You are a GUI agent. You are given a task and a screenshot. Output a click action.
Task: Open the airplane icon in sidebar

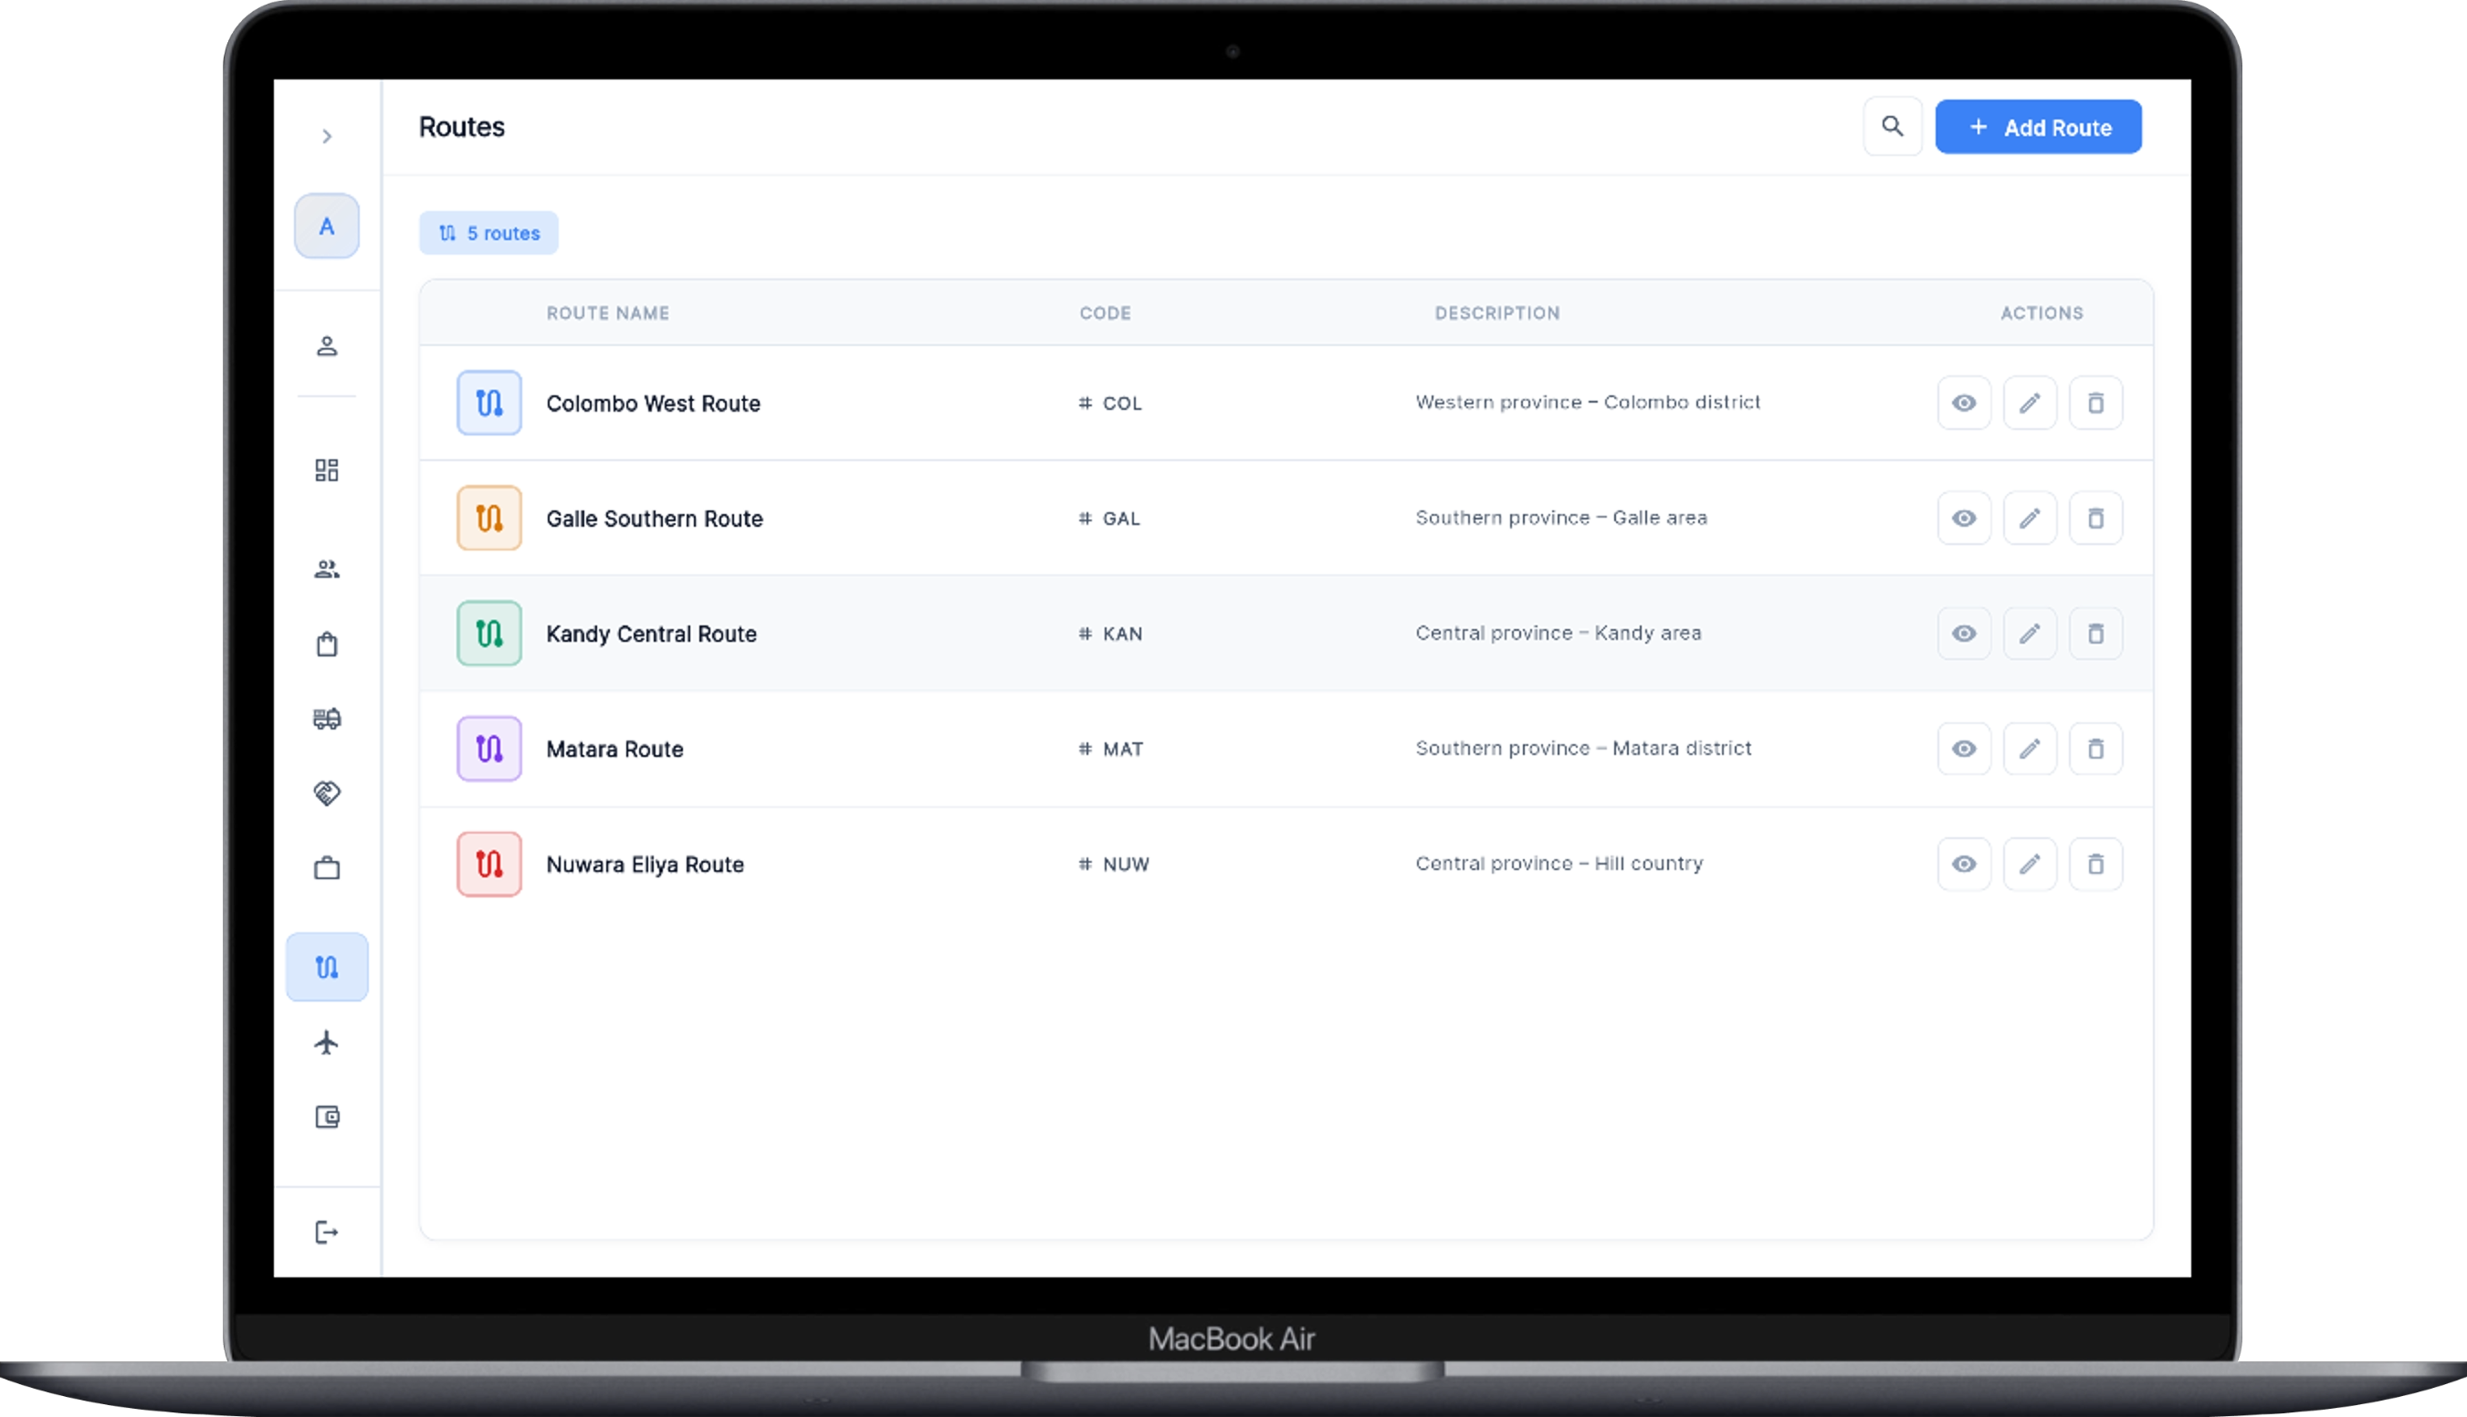click(327, 1043)
